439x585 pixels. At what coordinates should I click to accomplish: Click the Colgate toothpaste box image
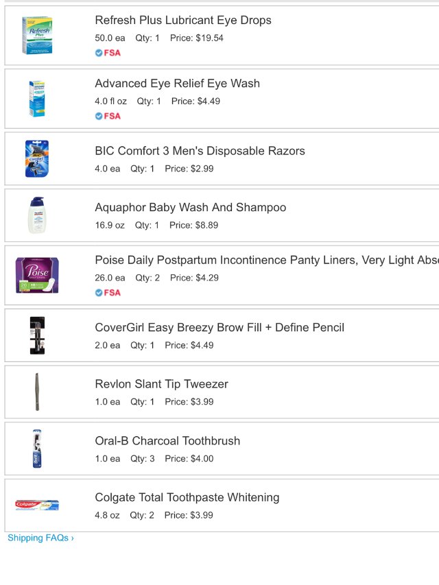(37, 505)
